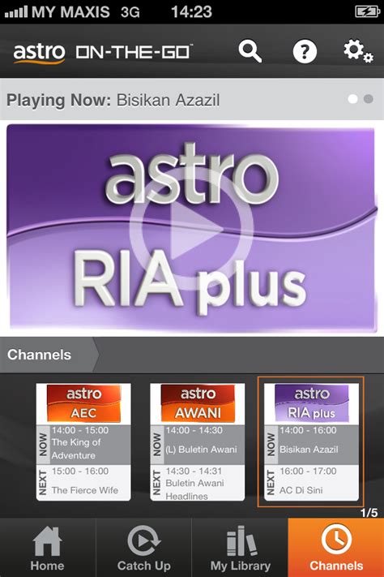Open Buletin Awani Headlines next listing
The height and width of the screenshot is (577, 384).
click(x=198, y=482)
